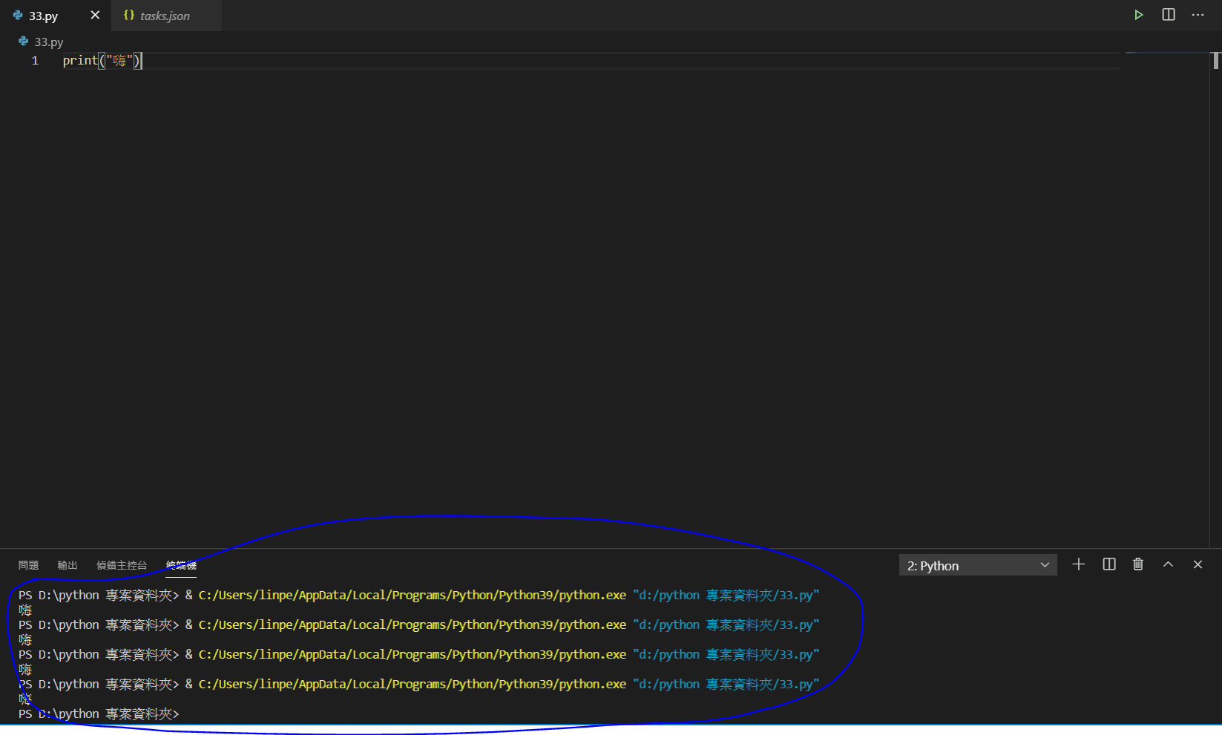Open the 問題 panel tab
The height and width of the screenshot is (735, 1222).
click(x=29, y=564)
